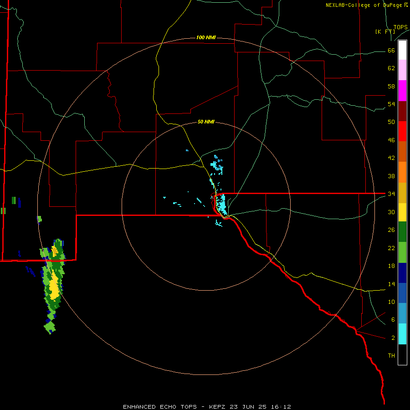
Task: Click the 30 value on the legend
Action: (x=391, y=212)
